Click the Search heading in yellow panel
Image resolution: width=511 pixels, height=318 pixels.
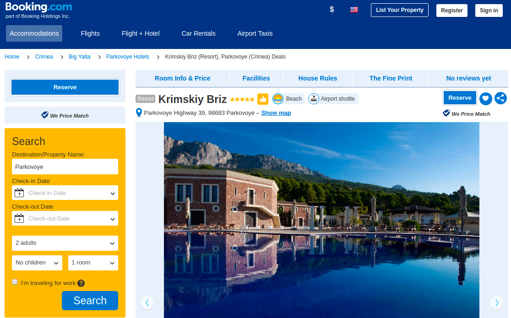coord(29,141)
